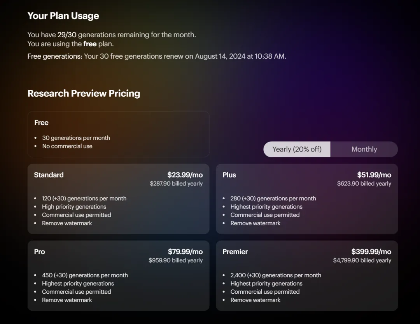The height and width of the screenshot is (324, 420).
Task: Choose the Premier plan card
Action: coord(307,275)
